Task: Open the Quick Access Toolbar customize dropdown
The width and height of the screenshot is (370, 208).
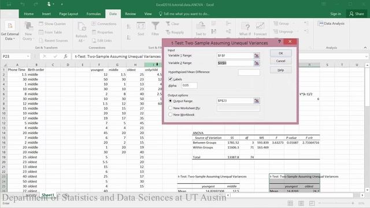Action: pyautogui.click(x=62, y=4)
